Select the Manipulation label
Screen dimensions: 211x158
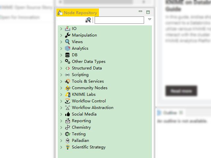click(84, 35)
